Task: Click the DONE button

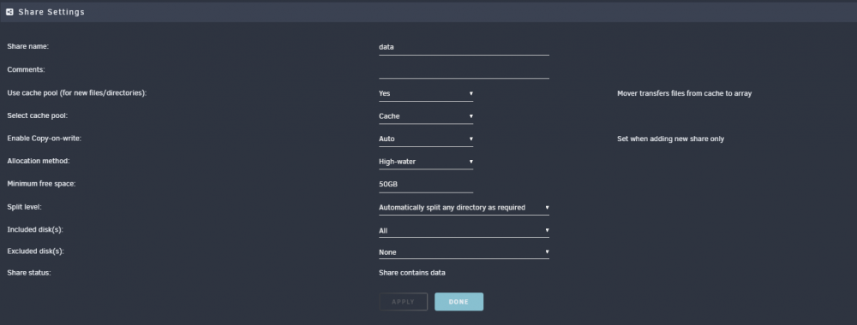Action: [x=458, y=302]
